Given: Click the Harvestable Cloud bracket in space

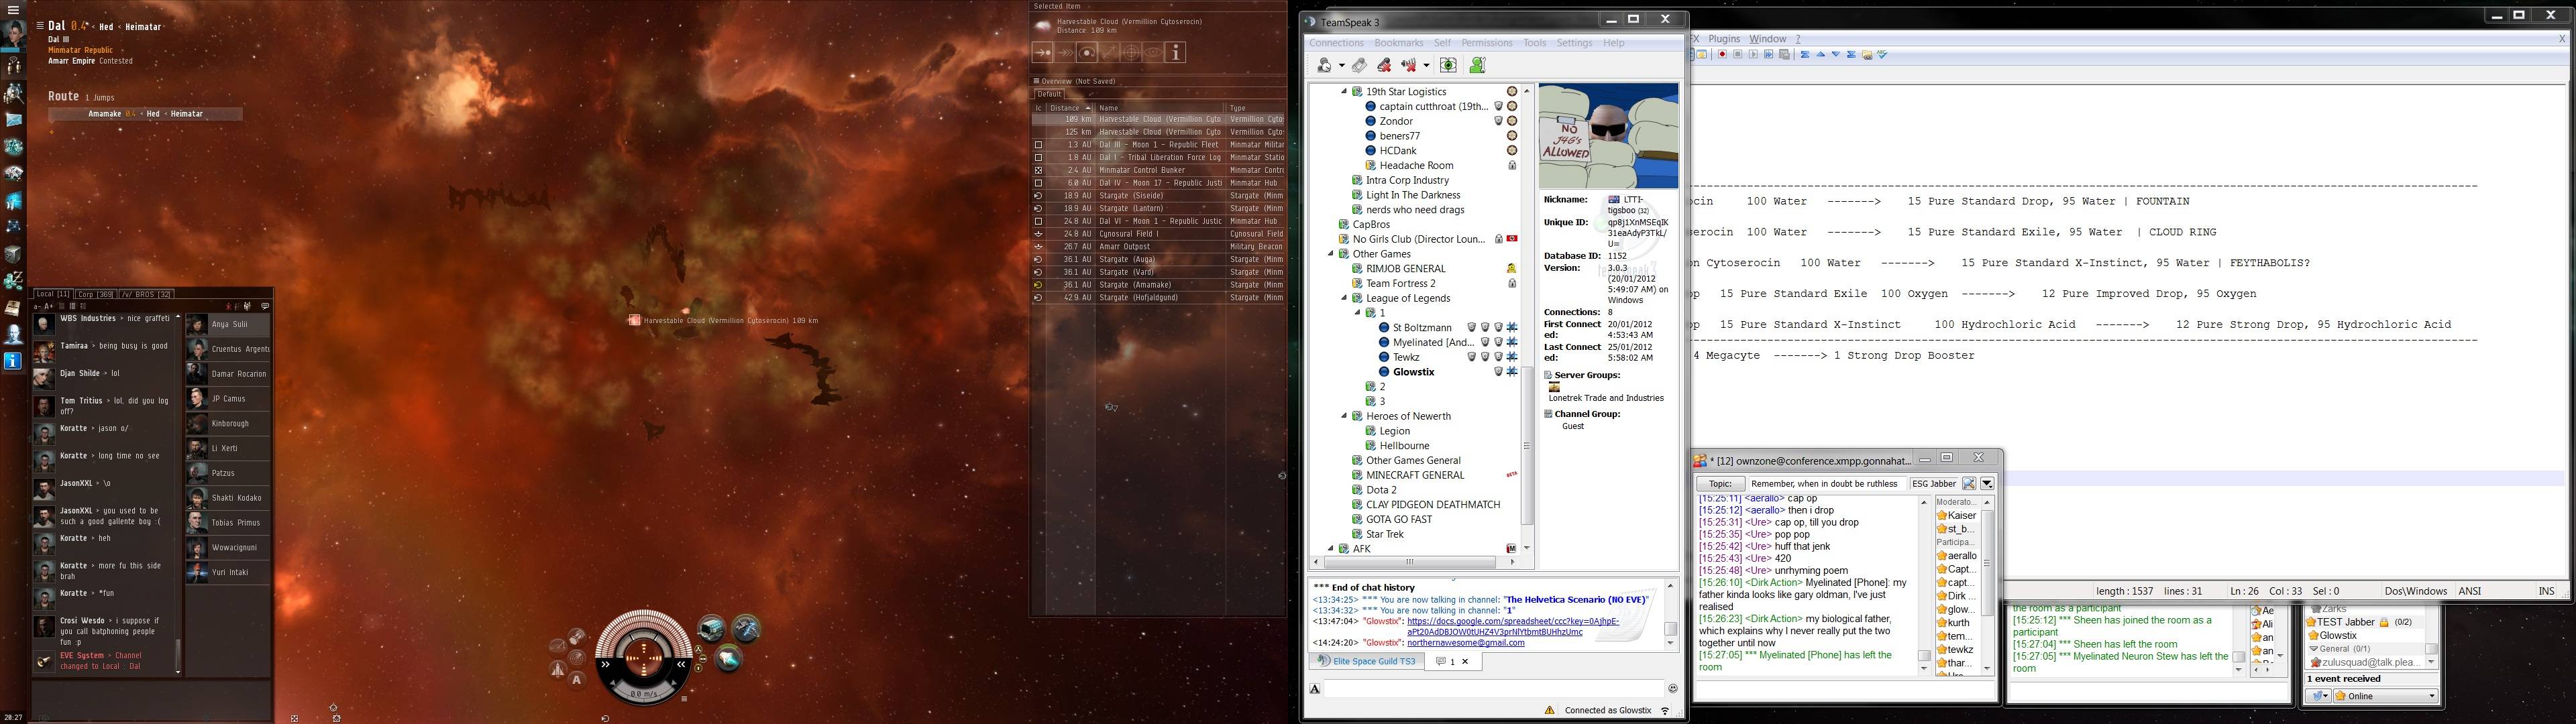Looking at the screenshot, I should 634,320.
